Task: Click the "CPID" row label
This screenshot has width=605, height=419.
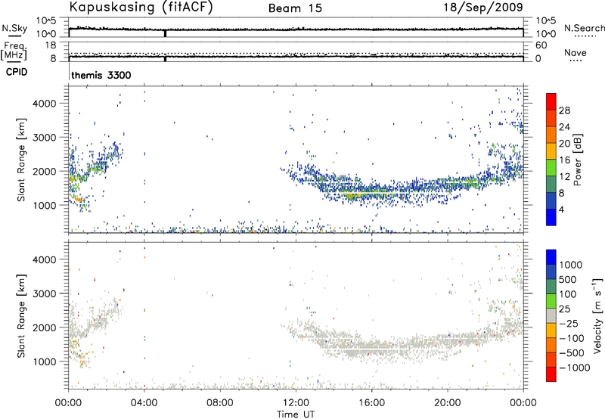Action: tap(17, 72)
